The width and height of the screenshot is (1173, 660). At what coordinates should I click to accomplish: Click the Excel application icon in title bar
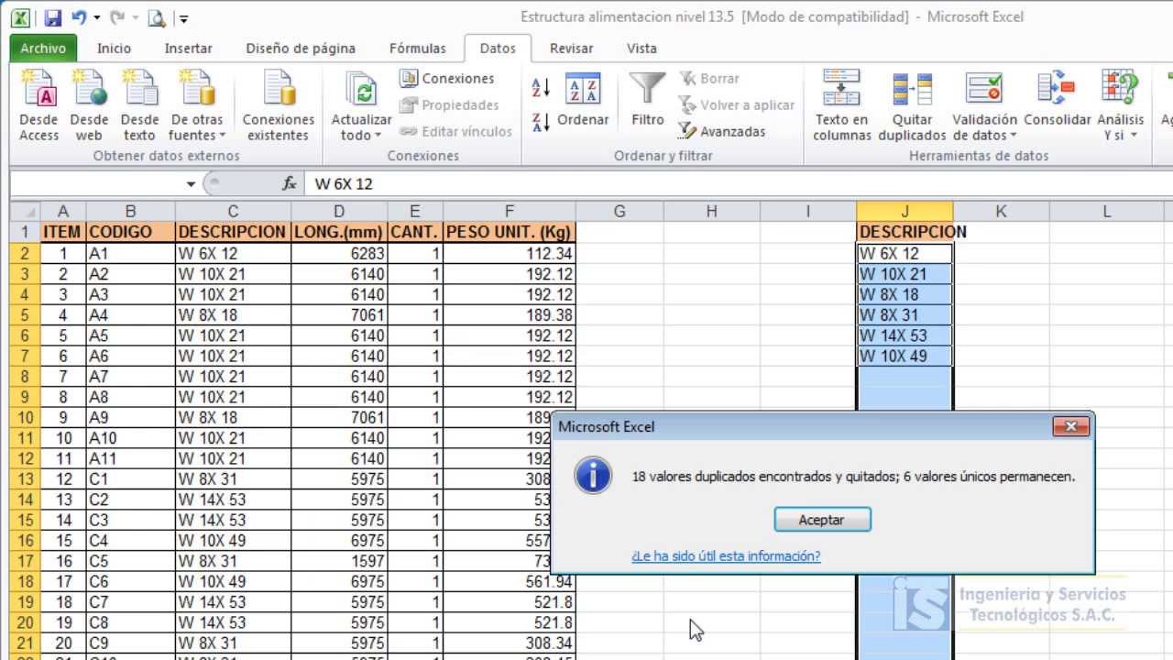[x=20, y=17]
